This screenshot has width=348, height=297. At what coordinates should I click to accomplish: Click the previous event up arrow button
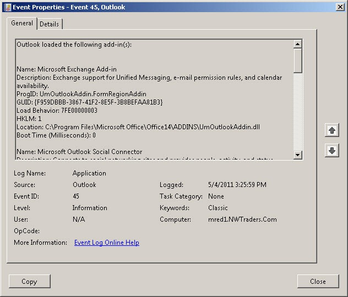(332, 130)
